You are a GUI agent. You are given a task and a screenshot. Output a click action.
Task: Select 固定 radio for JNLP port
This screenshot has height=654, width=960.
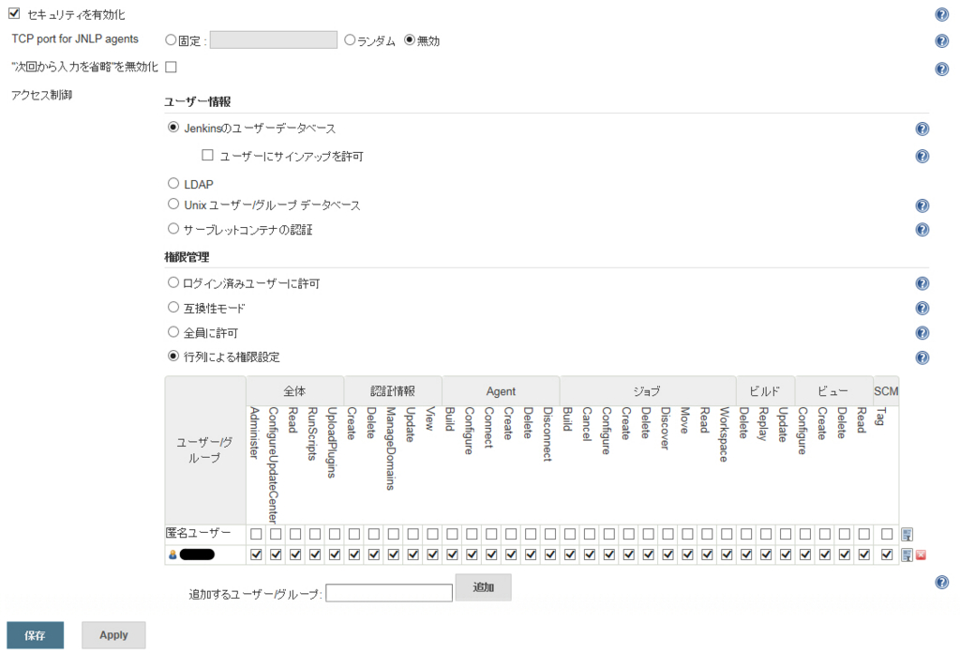171,39
